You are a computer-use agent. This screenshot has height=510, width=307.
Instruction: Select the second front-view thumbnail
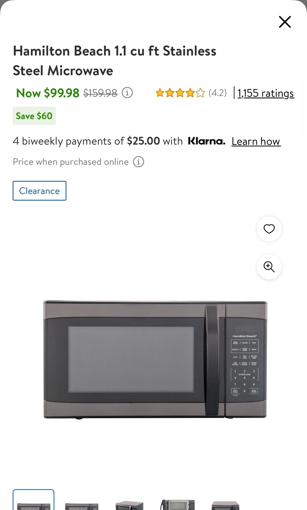coord(82,505)
